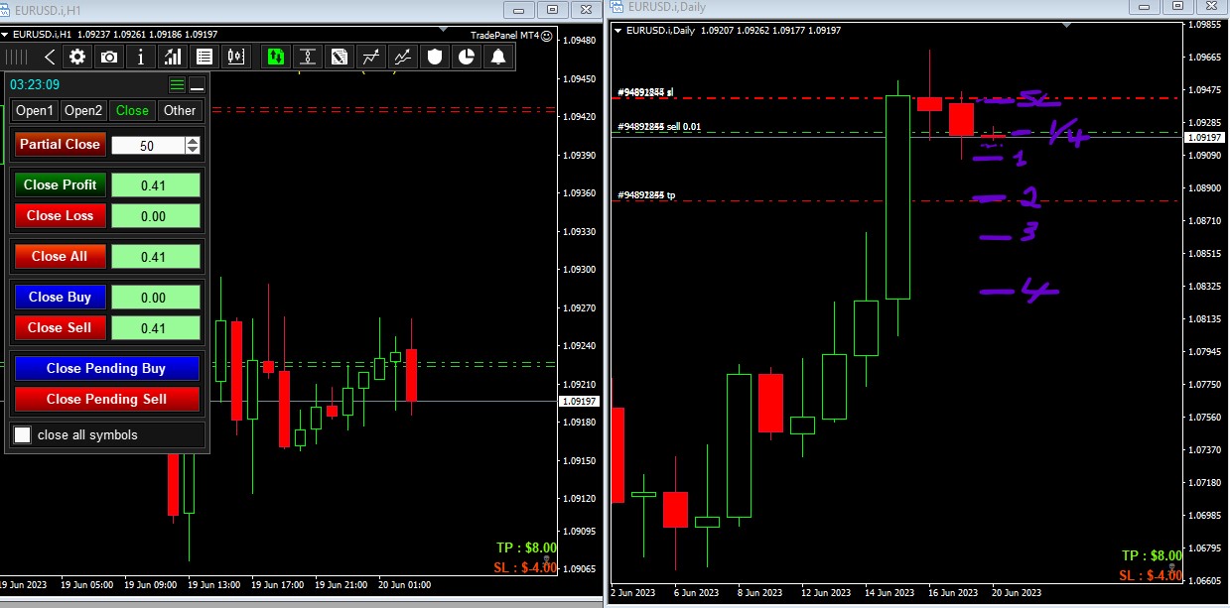Click the line chart with arrow icon

pos(371,57)
